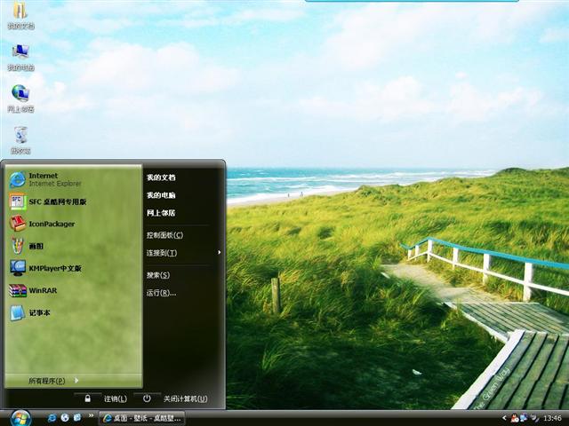Expand the 连接到(T) submenu
This screenshot has height=426, width=569.
click(183, 253)
